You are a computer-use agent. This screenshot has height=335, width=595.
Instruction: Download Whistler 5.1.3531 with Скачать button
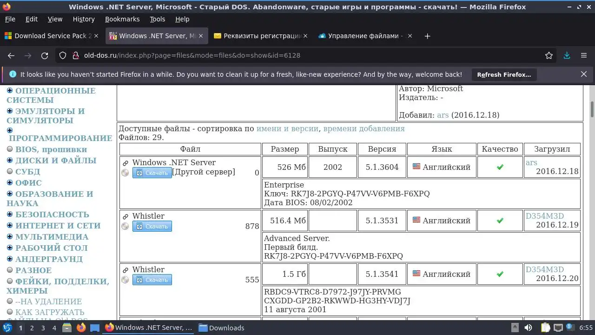152,227
